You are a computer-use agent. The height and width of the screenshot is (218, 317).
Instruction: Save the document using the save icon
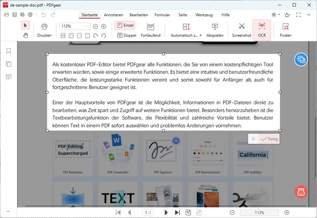click(14, 14)
